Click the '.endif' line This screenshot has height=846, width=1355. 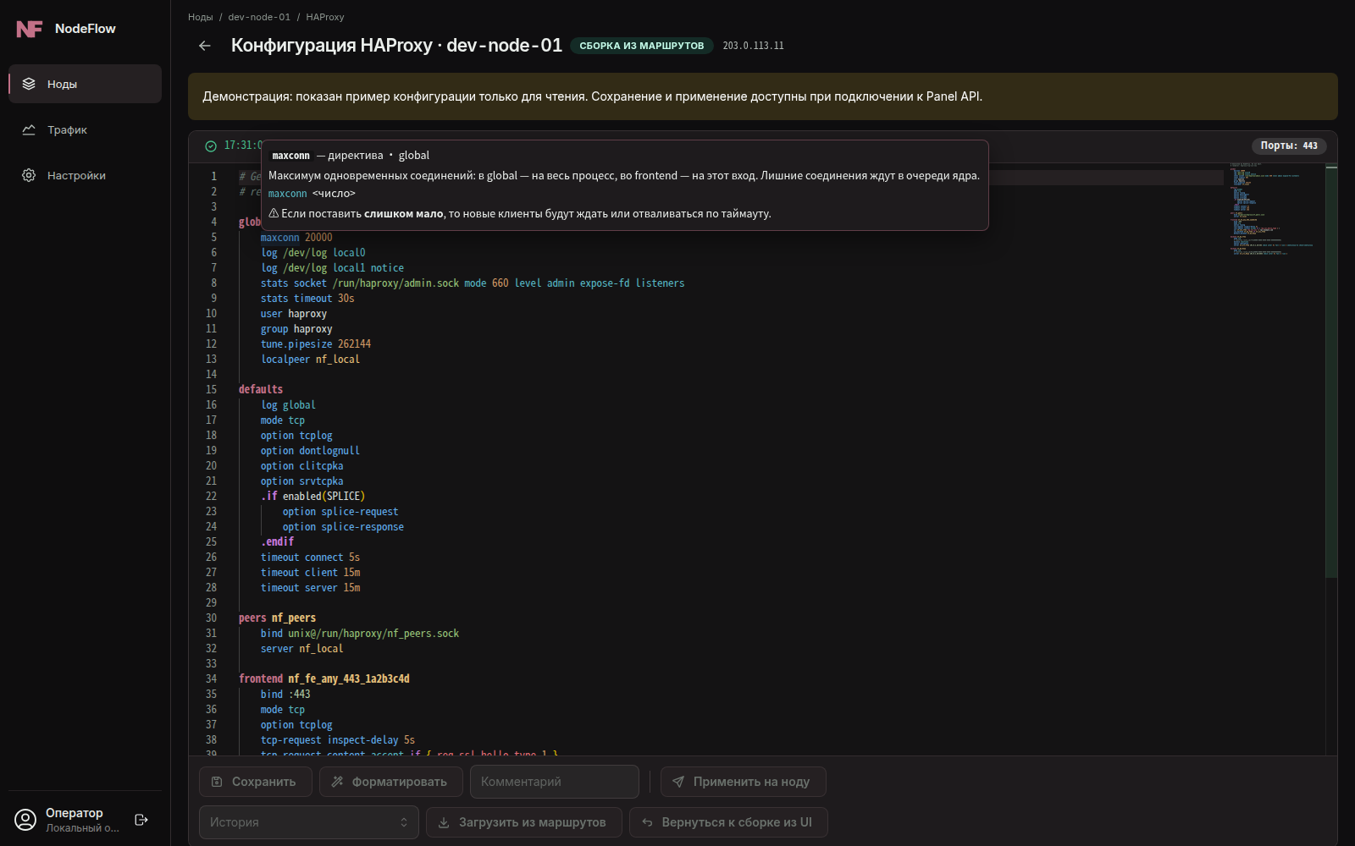(x=277, y=542)
